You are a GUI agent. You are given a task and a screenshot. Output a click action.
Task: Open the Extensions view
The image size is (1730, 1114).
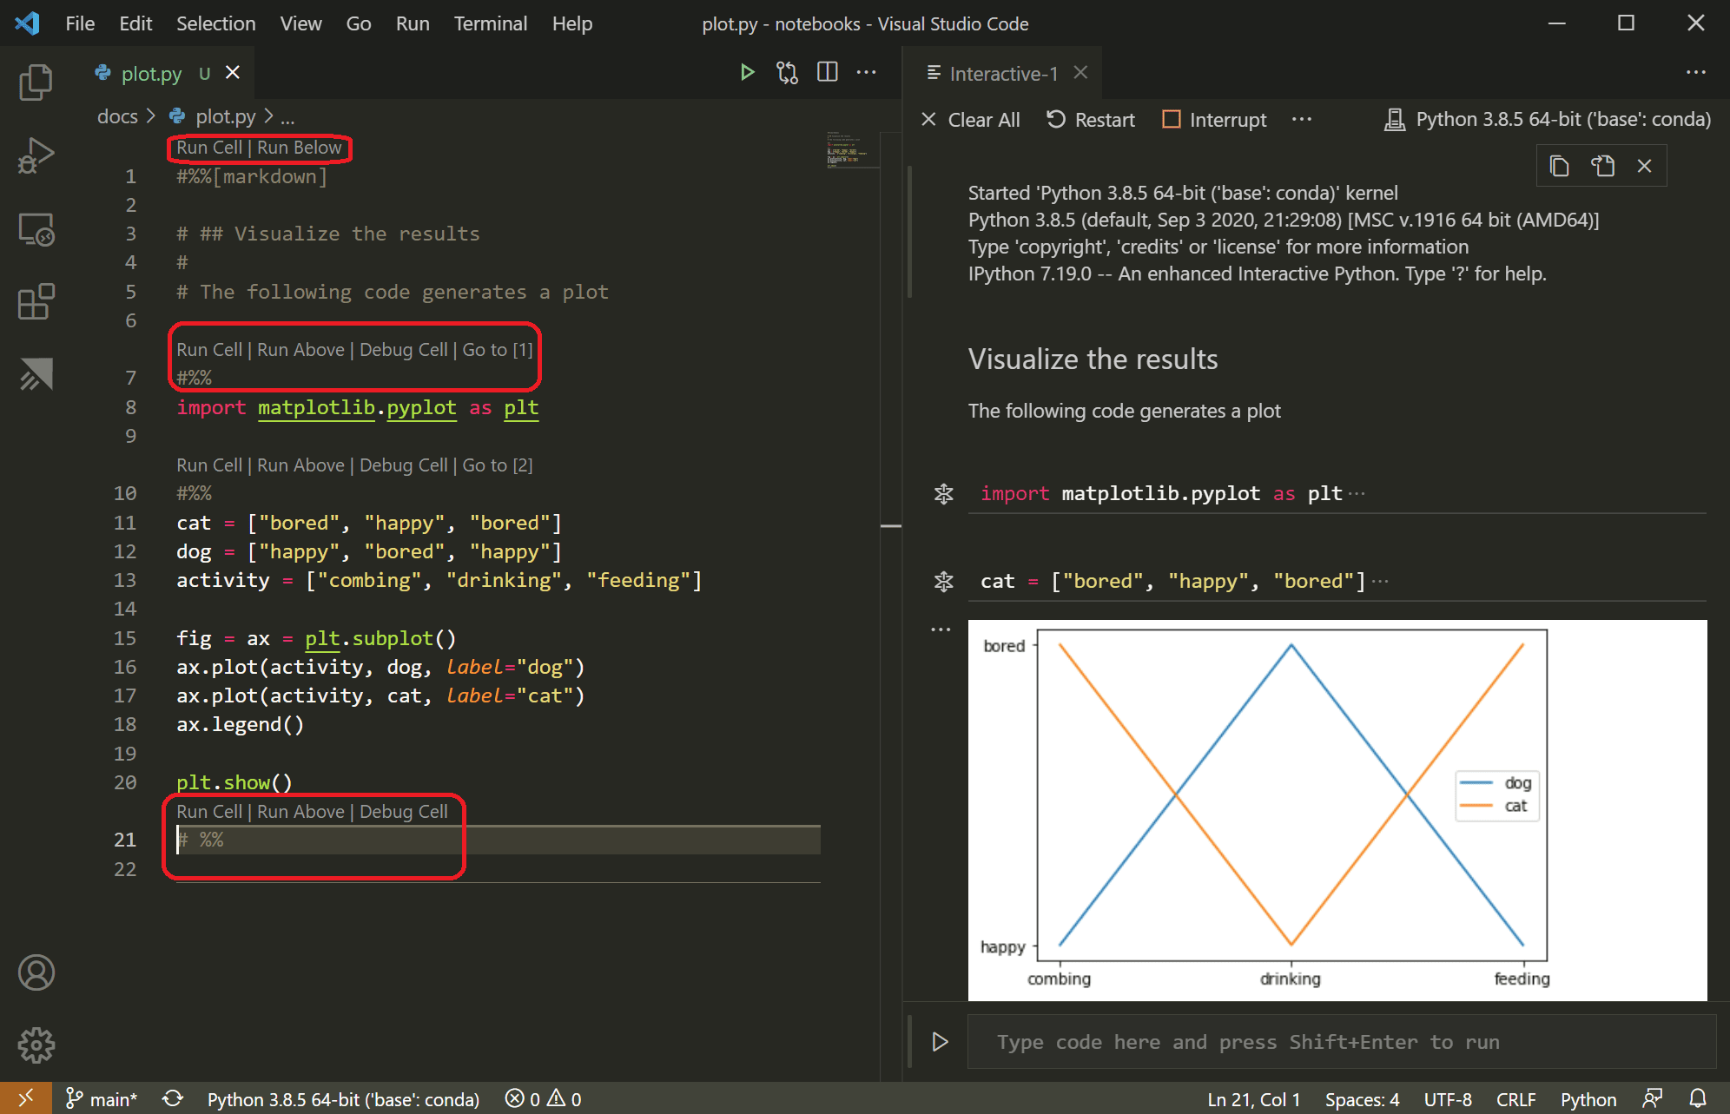point(36,301)
